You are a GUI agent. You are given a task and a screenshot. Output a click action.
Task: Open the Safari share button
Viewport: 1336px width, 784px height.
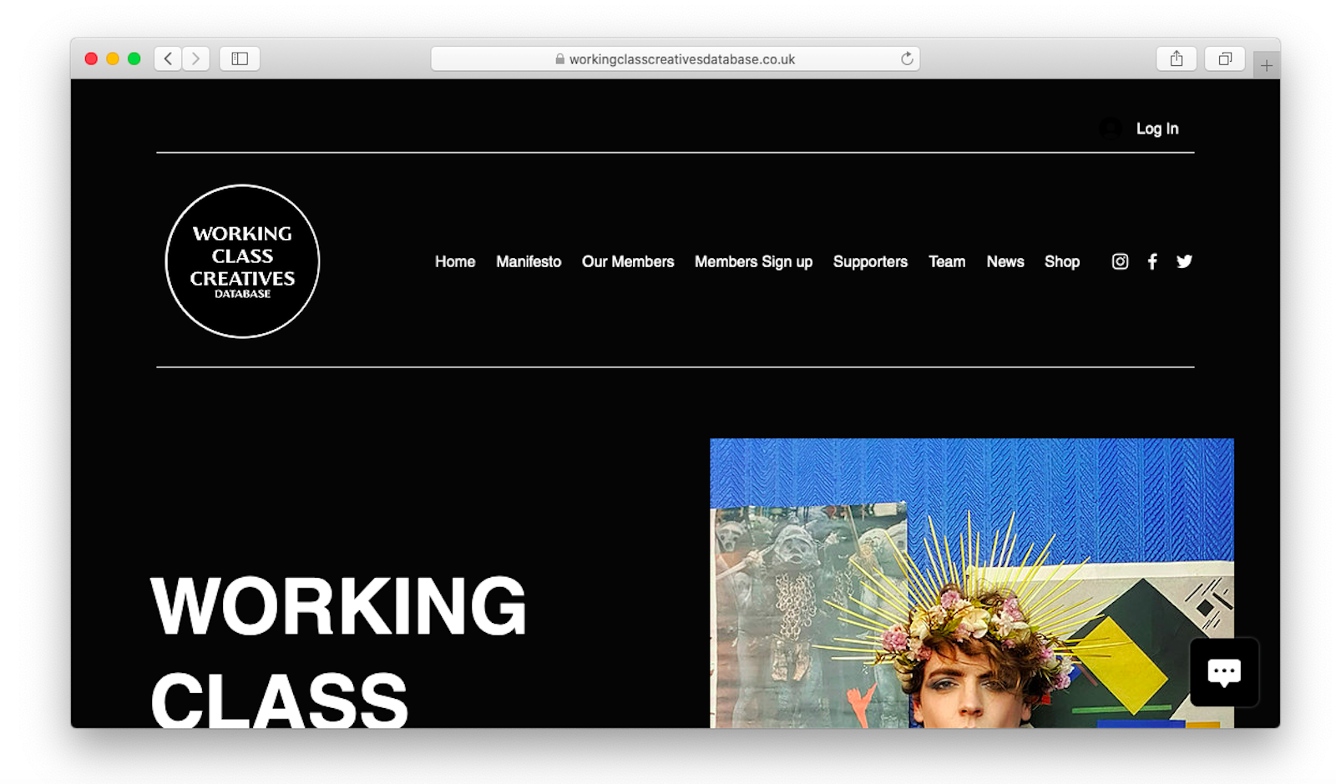tap(1177, 58)
